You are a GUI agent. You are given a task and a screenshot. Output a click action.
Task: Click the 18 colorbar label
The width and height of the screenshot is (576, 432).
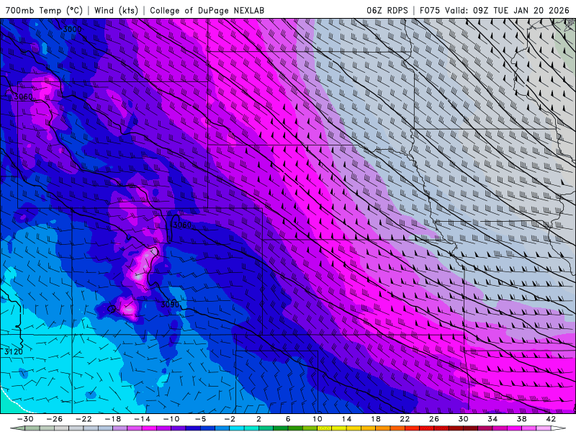tap(375, 419)
